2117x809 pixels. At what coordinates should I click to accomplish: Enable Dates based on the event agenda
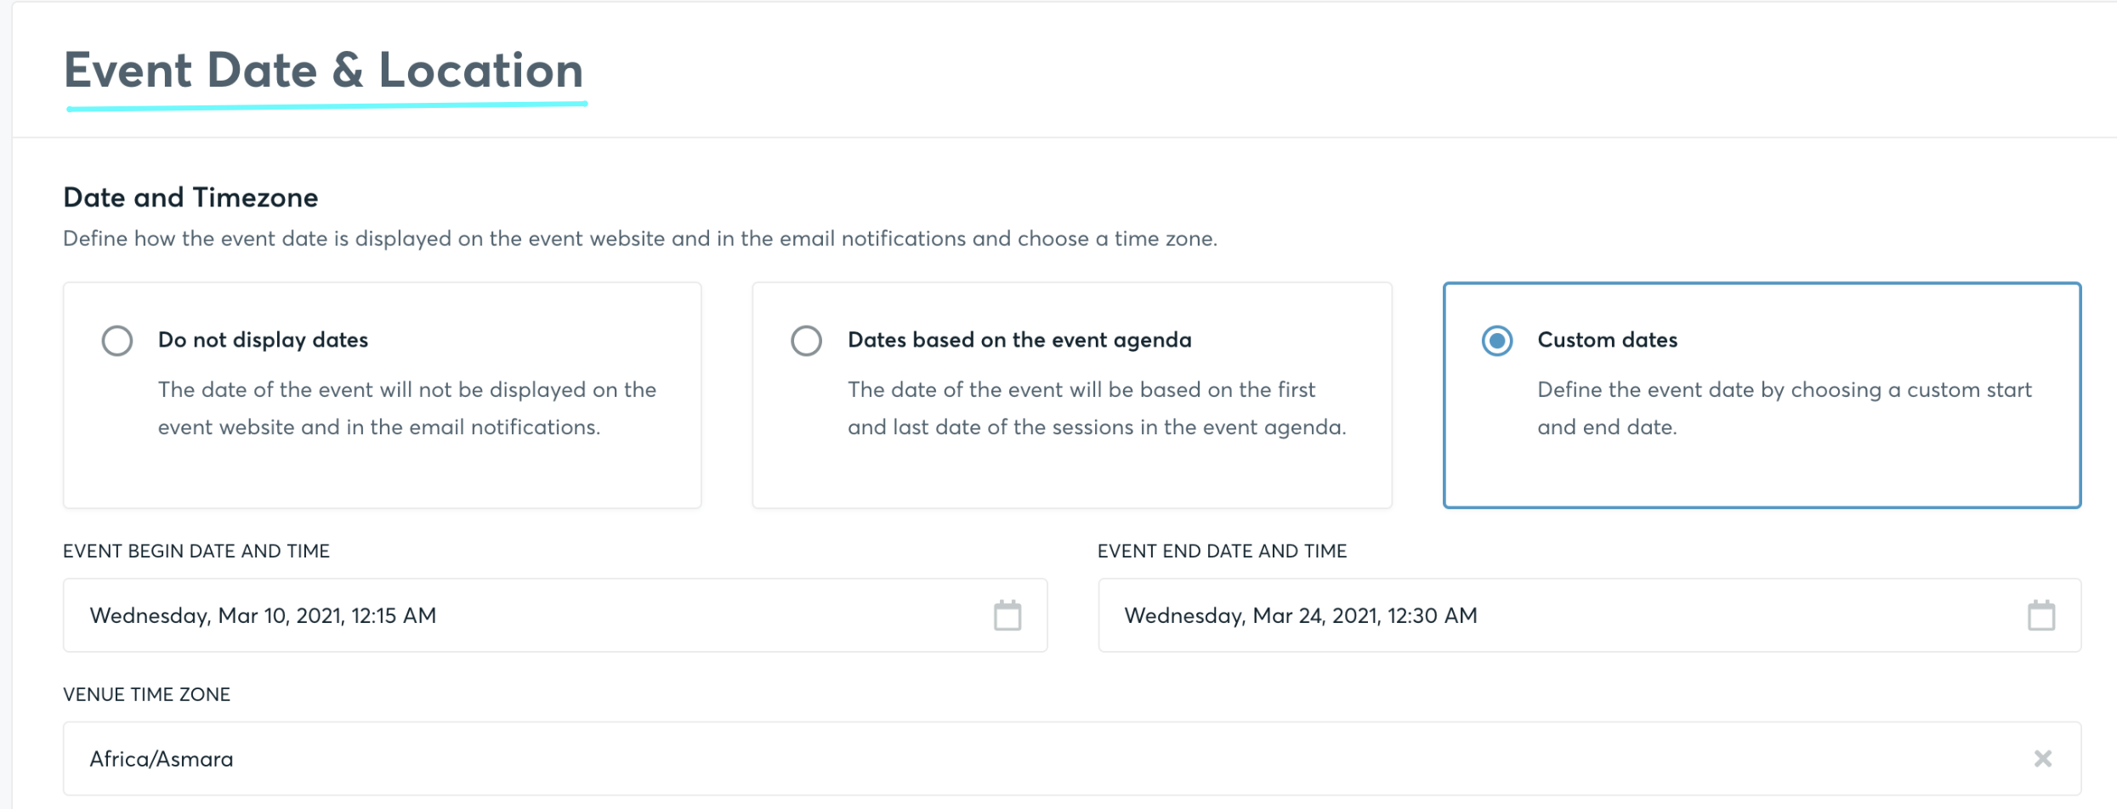[x=806, y=340]
